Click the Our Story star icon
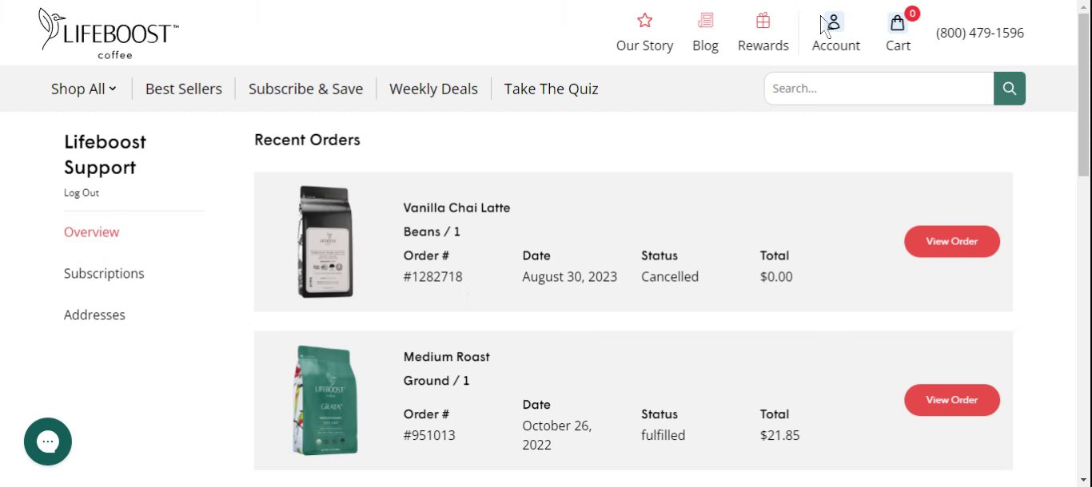The height and width of the screenshot is (487, 1092). point(644,21)
